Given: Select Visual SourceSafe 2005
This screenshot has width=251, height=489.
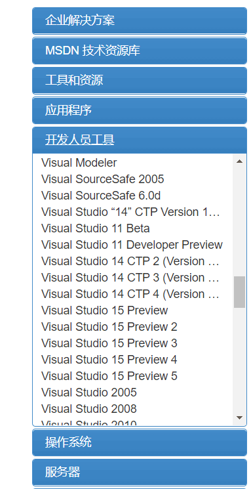Looking at the screenshot, I should click(102, 179).
